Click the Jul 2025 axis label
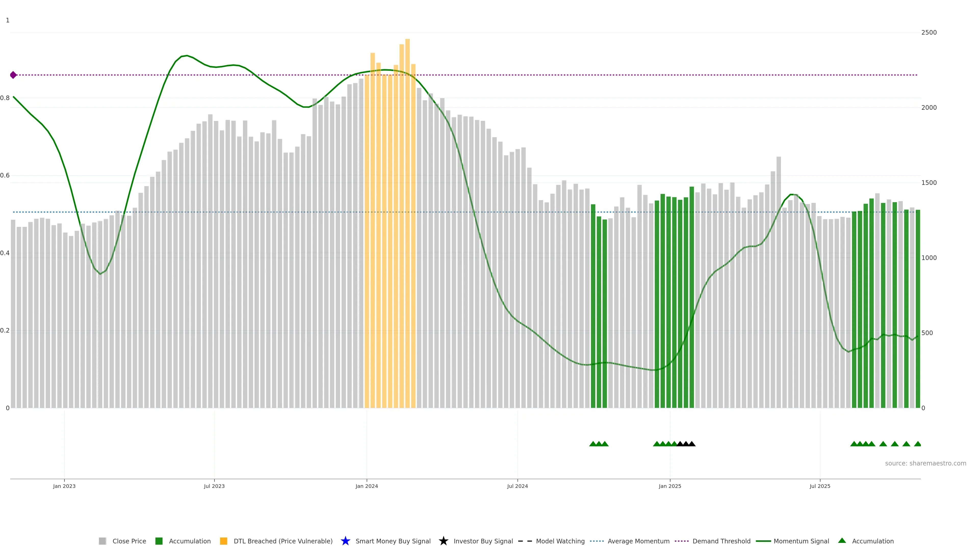Screen dimensions: 979x550 pyautogui.click(x=820, y=486)
